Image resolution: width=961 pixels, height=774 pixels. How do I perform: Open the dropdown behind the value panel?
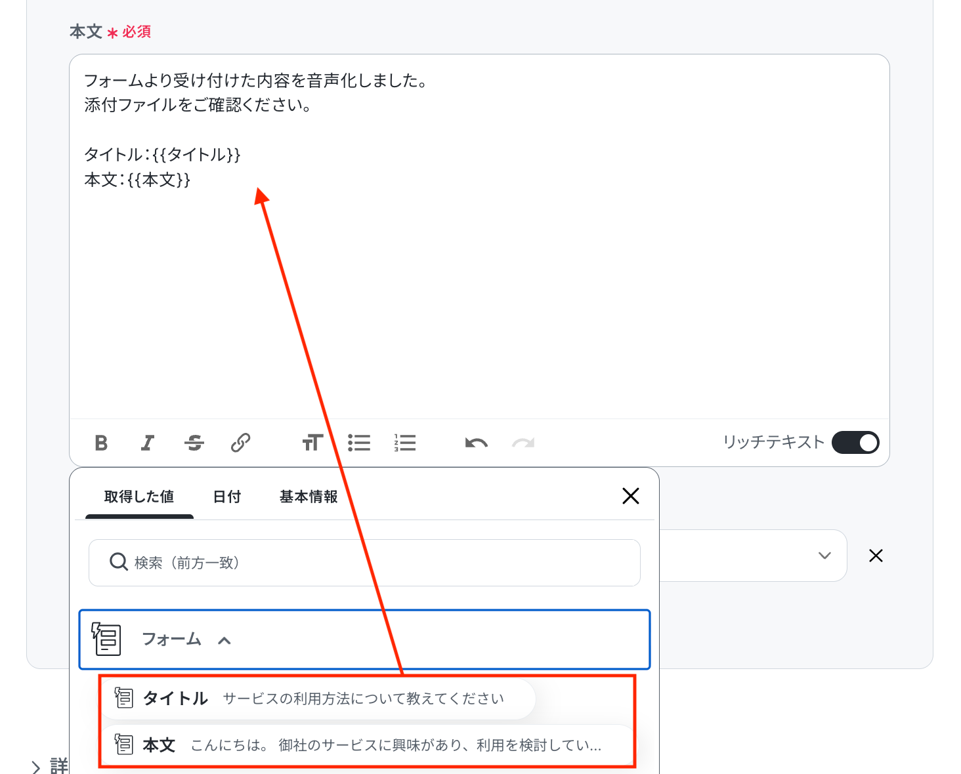824,556
